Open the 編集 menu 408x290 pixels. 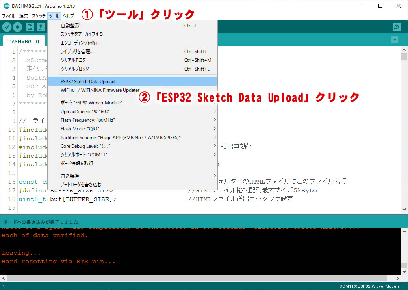click(23, 16)
